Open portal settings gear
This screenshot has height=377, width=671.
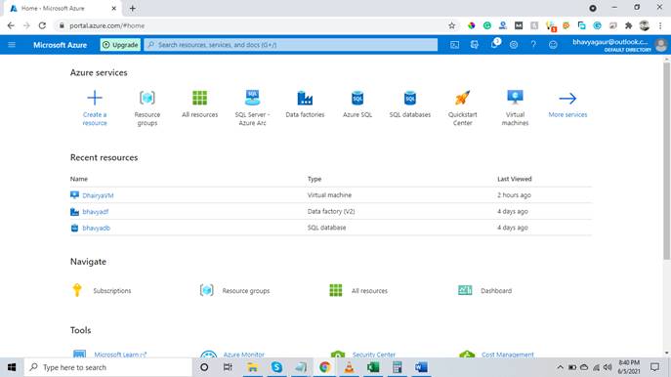514,45
